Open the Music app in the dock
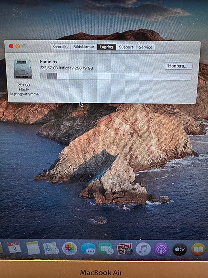Screen dimensions: 208x278 pyautogui.click(x=143, y=249)
